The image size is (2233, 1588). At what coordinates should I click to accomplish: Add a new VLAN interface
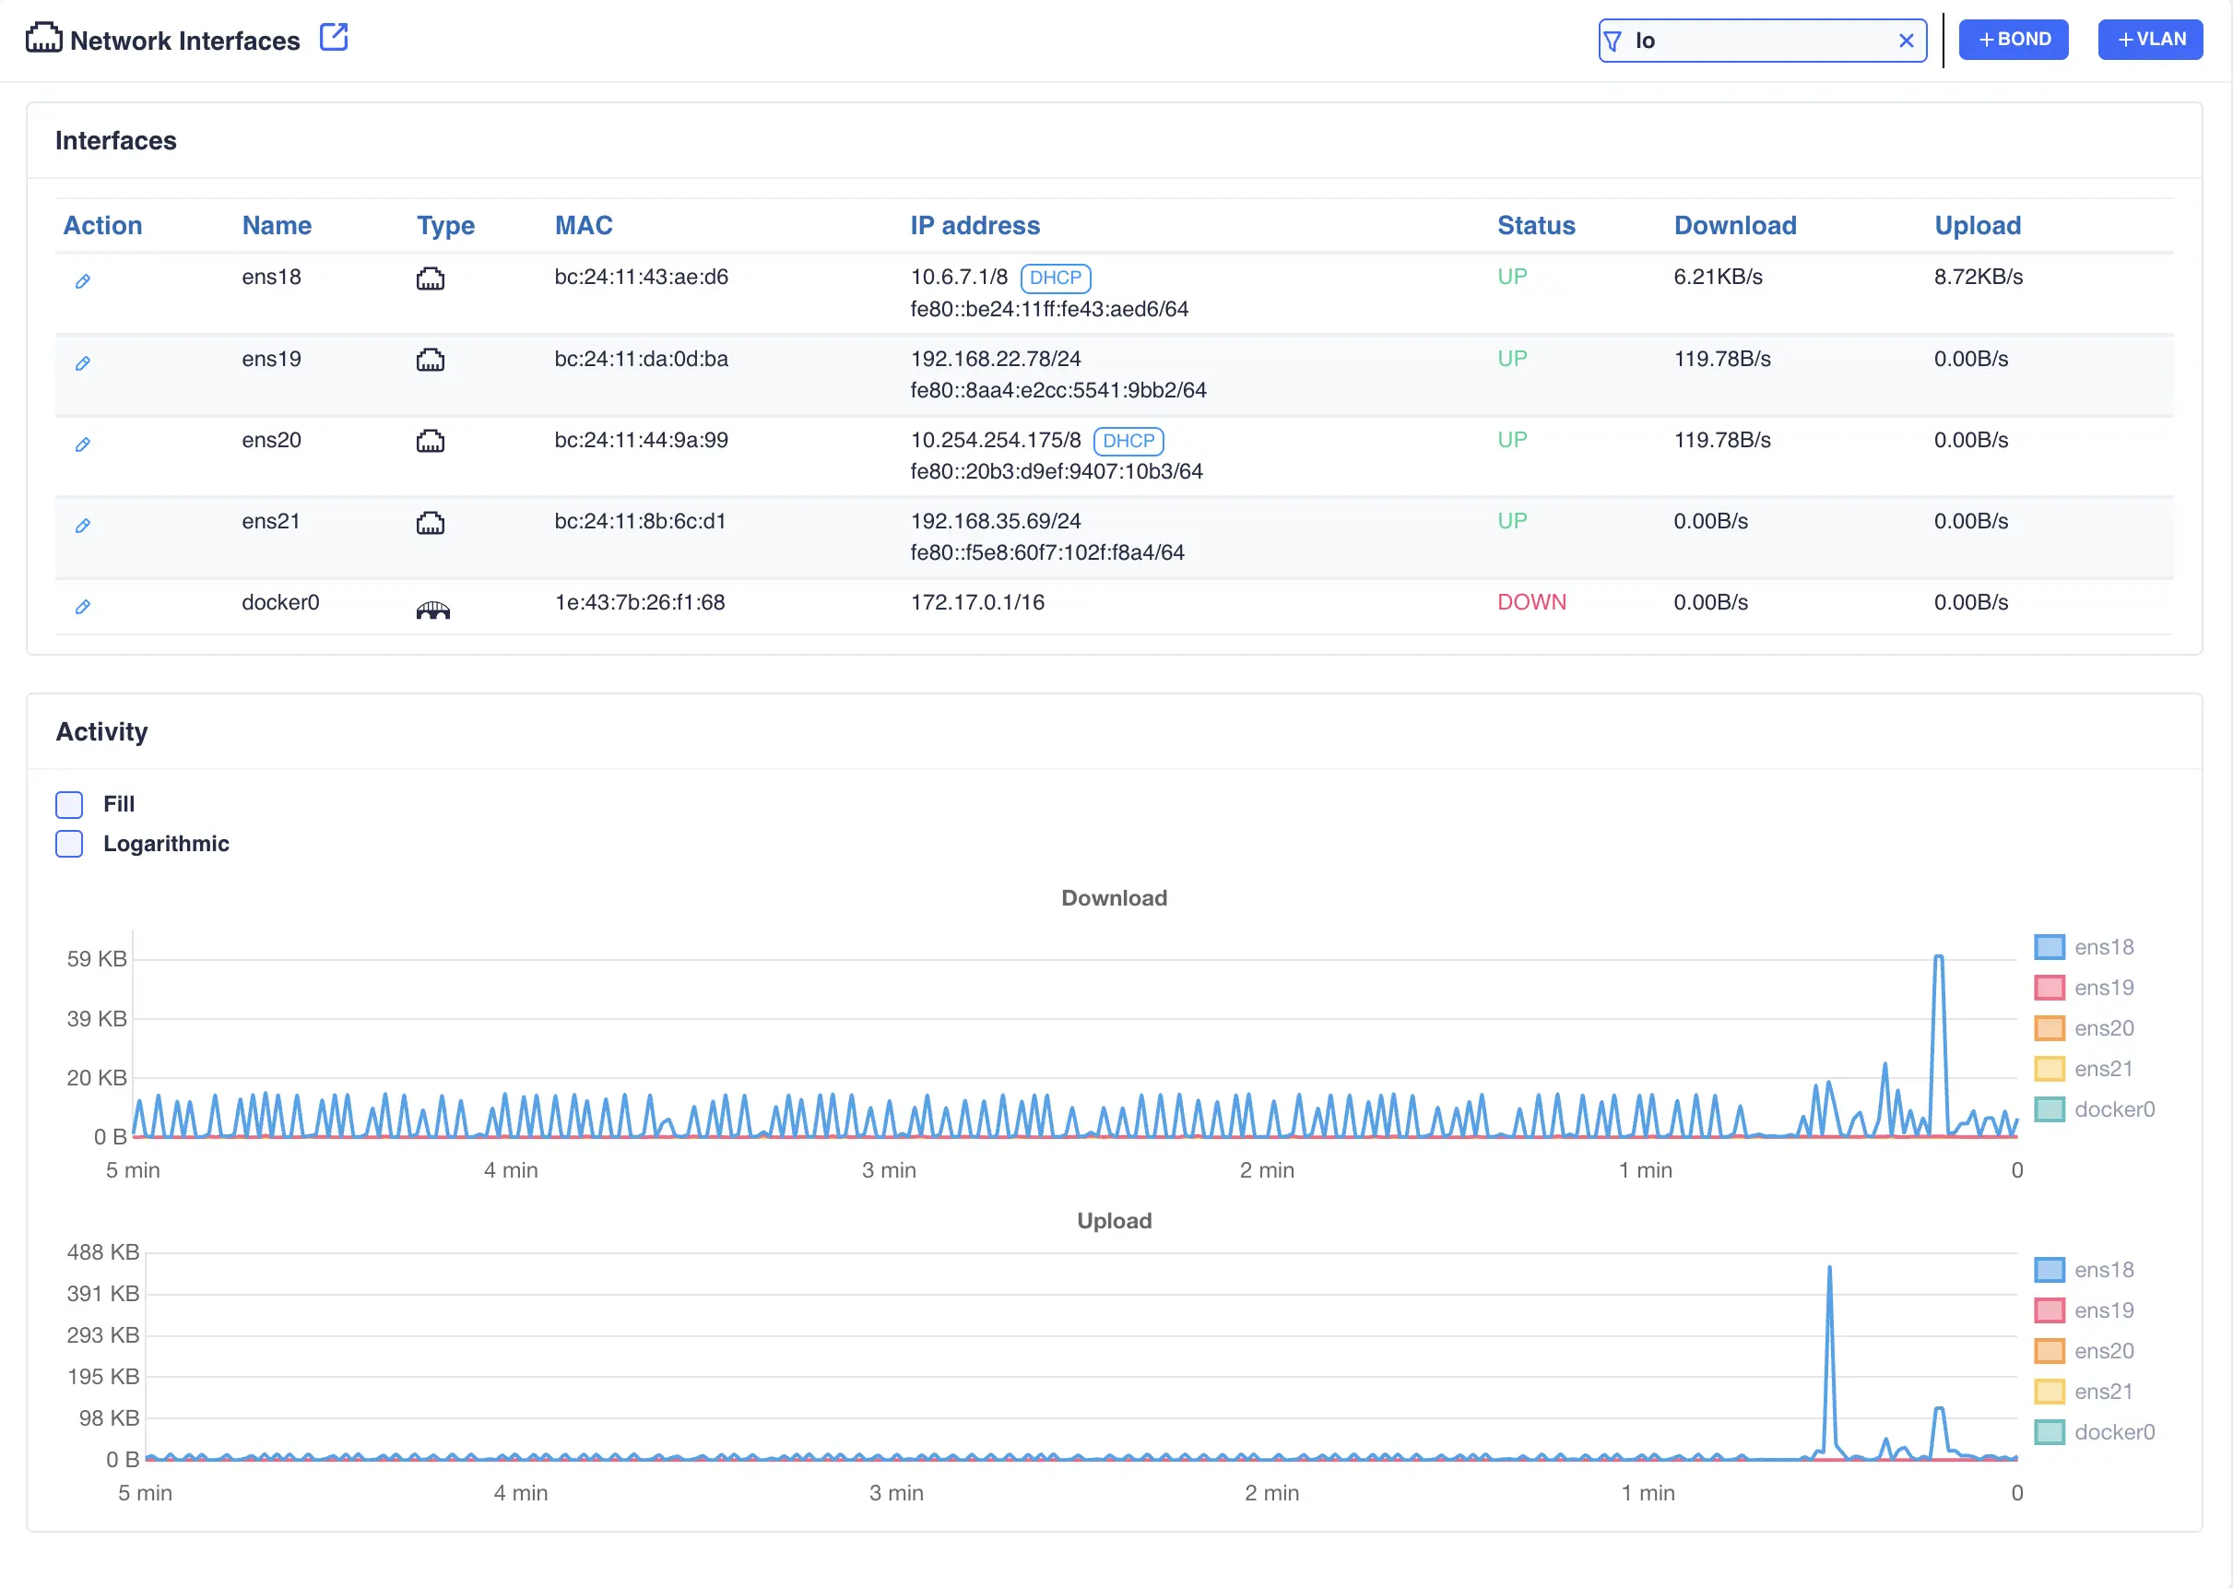(x=2150, y=39)
